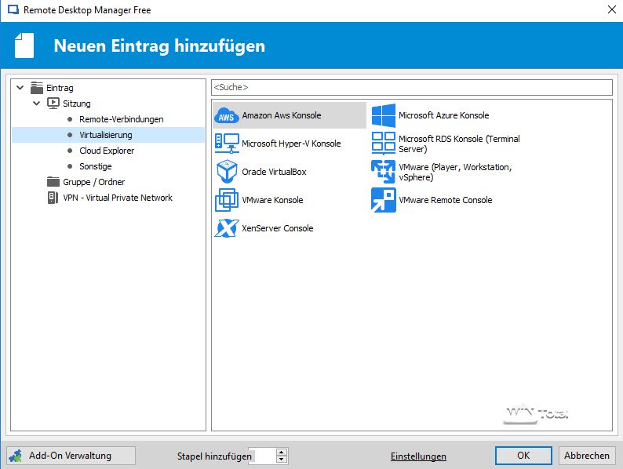Choose Microsoft Azure Konsole label
The image size is (623, 469).
(x=444, y=115)
